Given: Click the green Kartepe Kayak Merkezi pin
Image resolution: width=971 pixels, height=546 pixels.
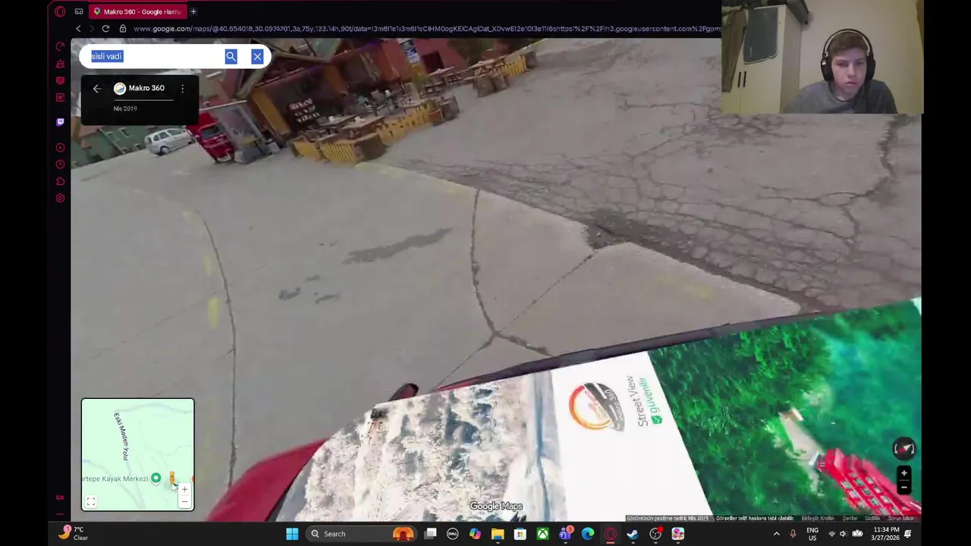Looking at the screenshot, I should [156, 478].
